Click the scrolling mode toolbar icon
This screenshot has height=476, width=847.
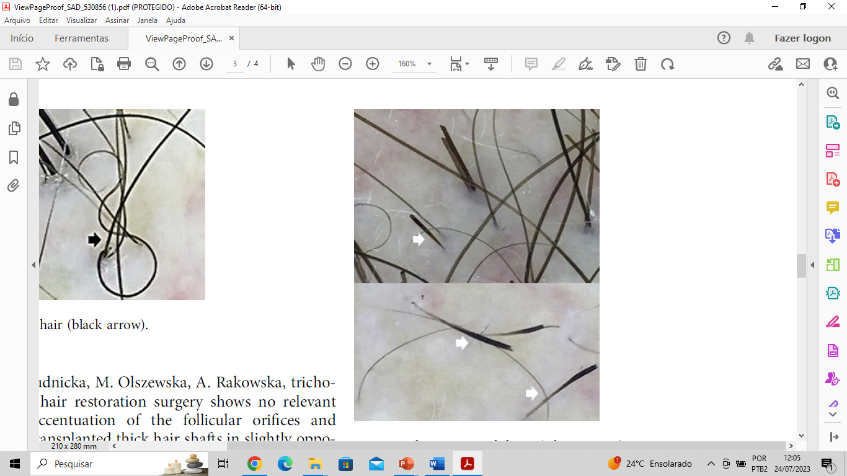491,64
